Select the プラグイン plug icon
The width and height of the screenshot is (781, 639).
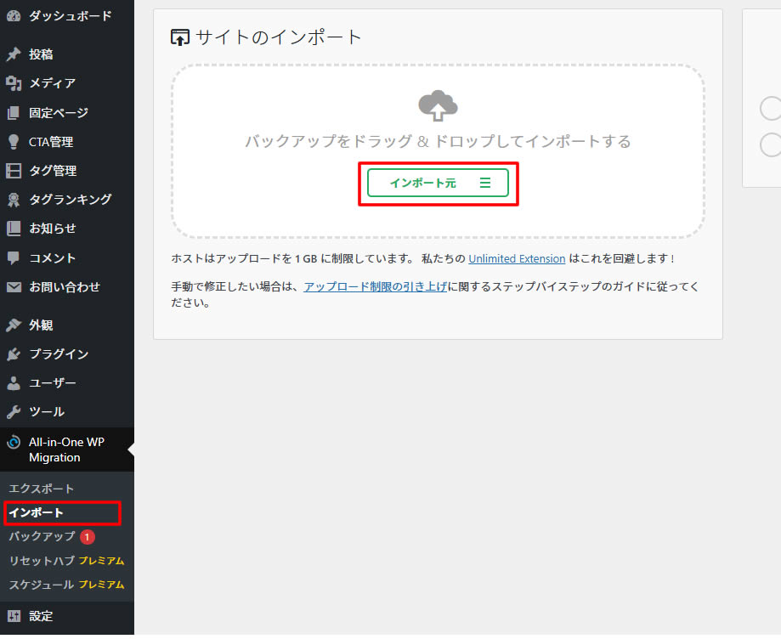tap(14, 353)
